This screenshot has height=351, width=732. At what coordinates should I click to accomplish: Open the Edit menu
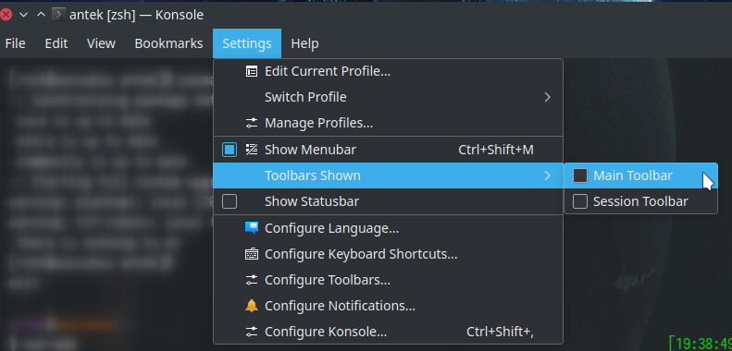[56, 43]
